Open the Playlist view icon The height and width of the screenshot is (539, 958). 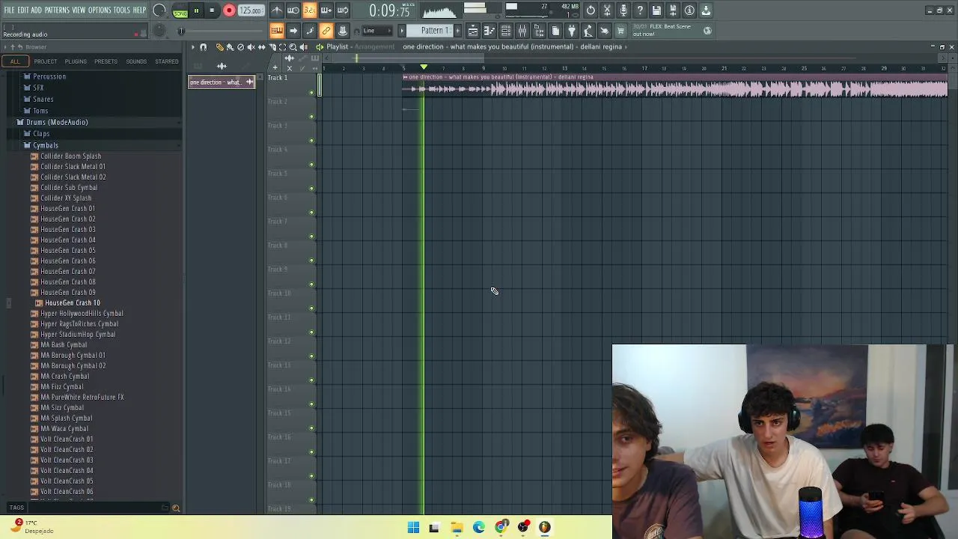point(473,31)
